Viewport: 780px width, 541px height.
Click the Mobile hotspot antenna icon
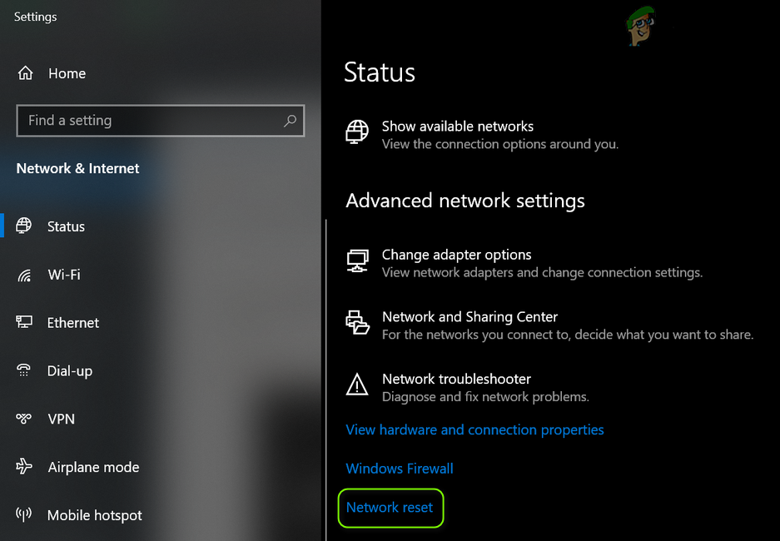[x=24, y=514]
